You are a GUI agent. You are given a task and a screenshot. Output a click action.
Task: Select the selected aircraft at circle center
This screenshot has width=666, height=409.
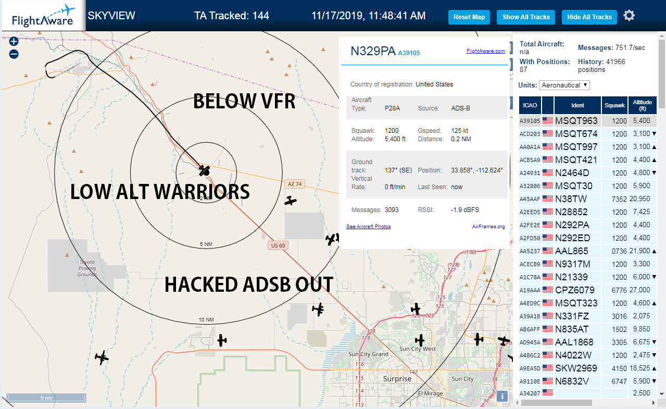[204, 170]
